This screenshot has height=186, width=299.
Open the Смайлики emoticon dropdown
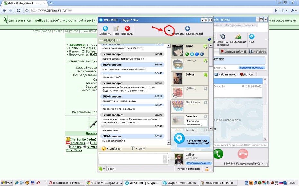point(111,149)
